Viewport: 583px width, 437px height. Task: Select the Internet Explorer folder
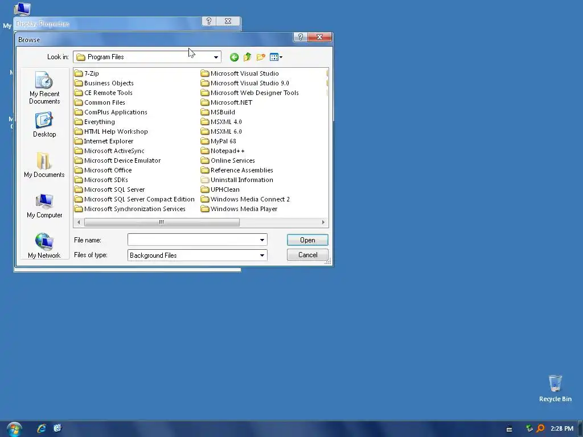104,141
